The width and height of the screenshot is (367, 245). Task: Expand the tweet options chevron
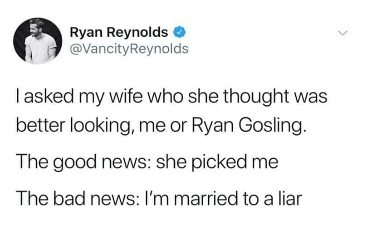point(343,33)
